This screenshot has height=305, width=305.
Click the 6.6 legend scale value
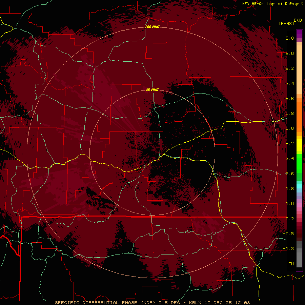[290, 98]
